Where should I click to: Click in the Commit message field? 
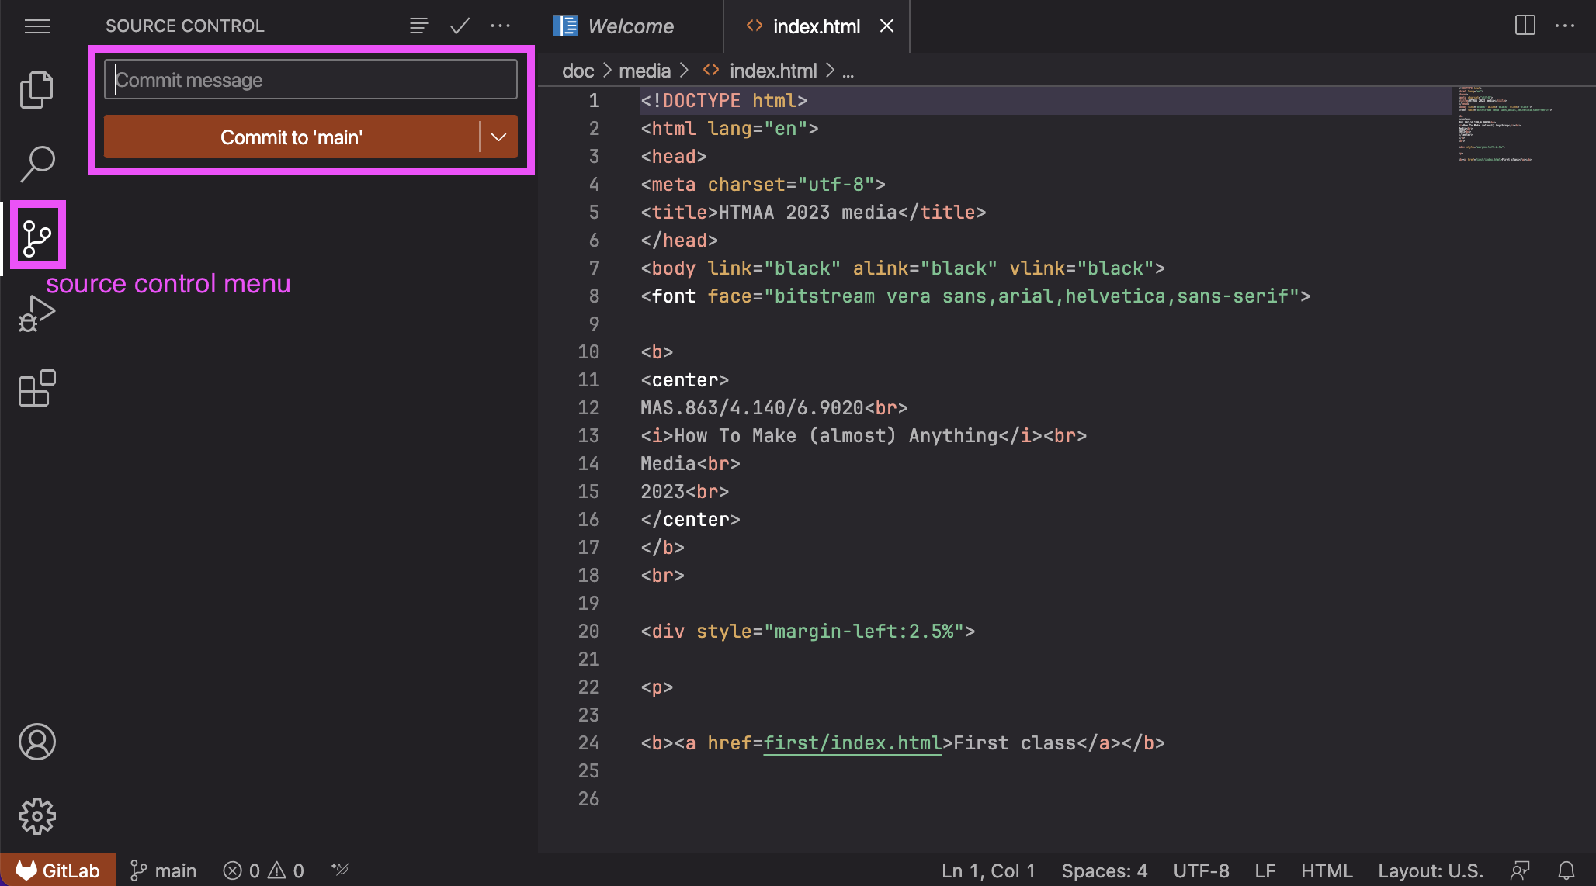(311, 79)
